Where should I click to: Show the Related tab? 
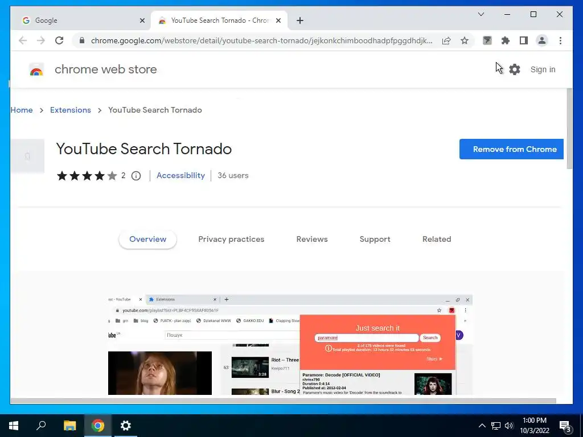click(437, 240)
